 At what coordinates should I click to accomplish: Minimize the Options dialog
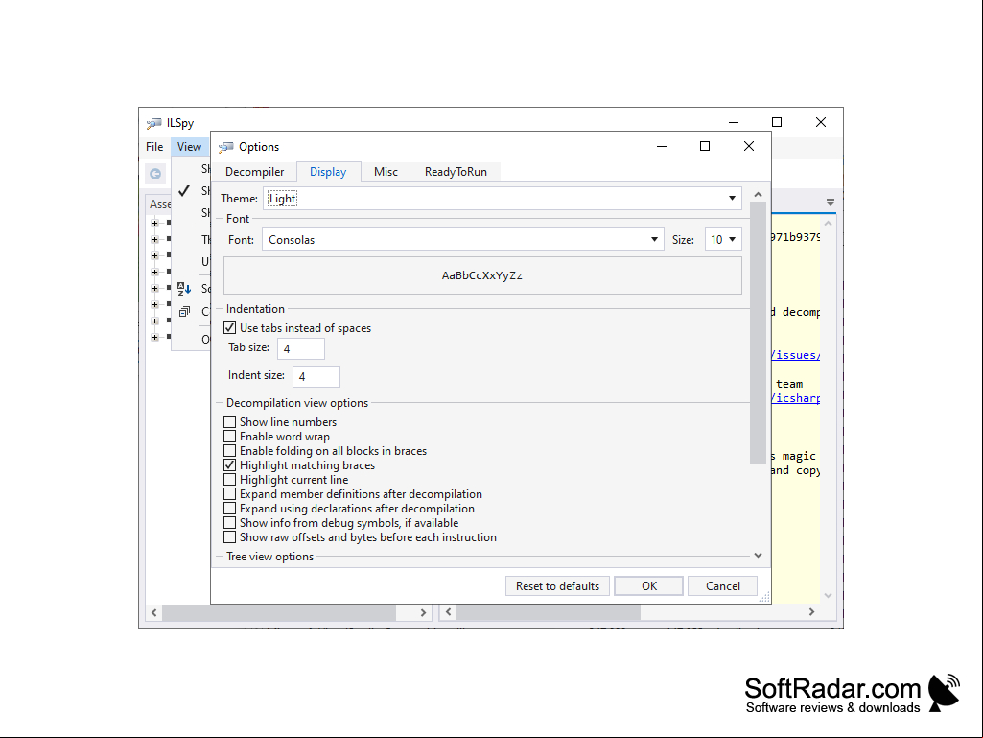(x=662, y=146)
